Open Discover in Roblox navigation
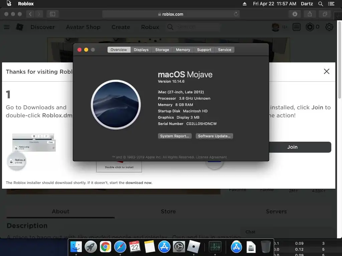 point(42,27)
